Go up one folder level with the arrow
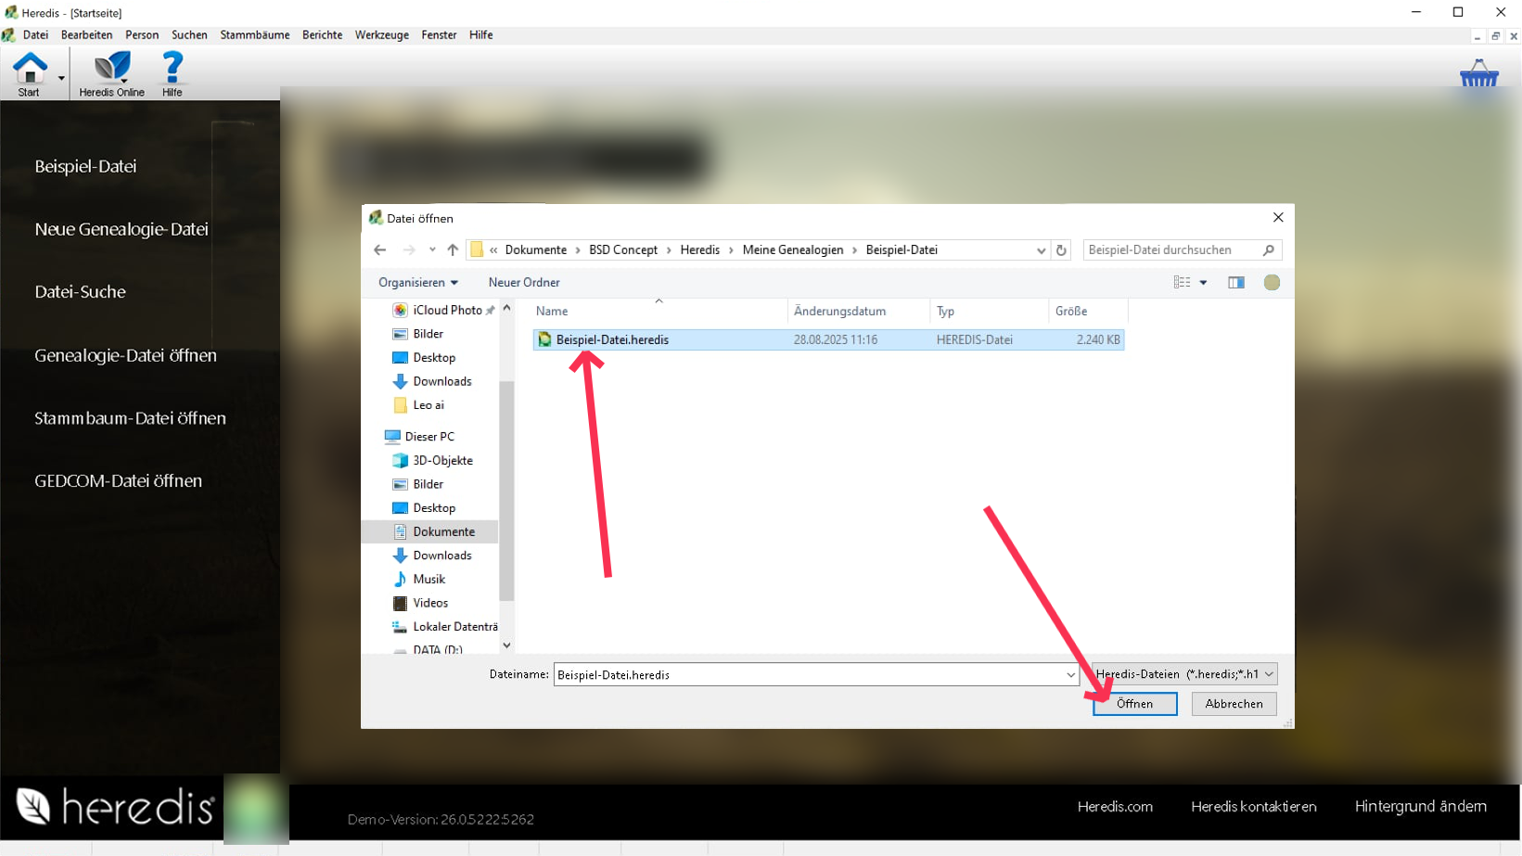Screen dimensions: 1522x856 pyautogui.click(x=453, y=250)
